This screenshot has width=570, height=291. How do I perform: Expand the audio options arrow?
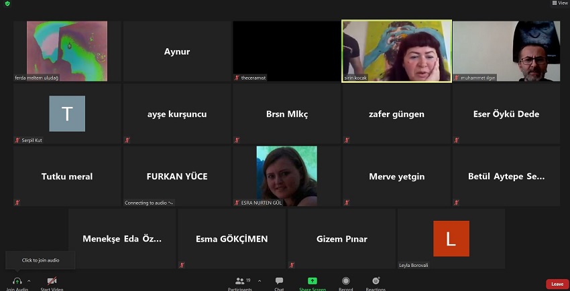28,281
